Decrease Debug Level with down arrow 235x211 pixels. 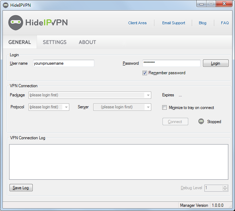tap(225, 190)
